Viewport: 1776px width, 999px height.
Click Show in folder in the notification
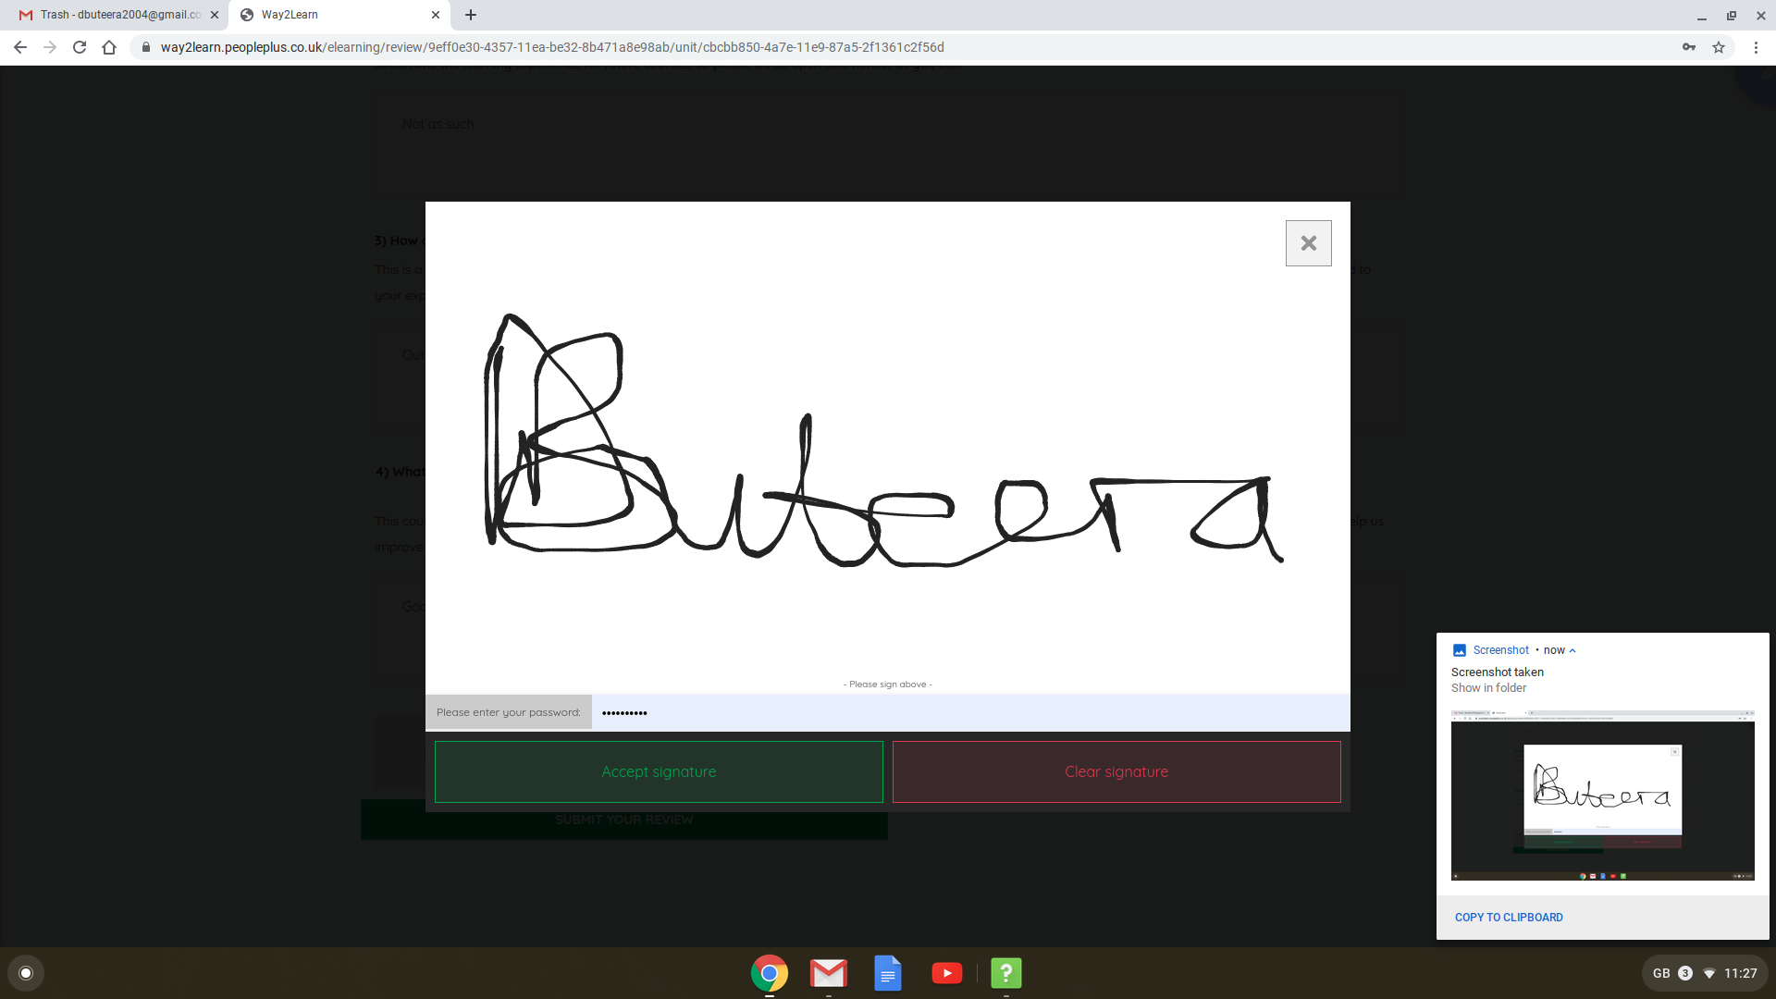coord(1488,687)
